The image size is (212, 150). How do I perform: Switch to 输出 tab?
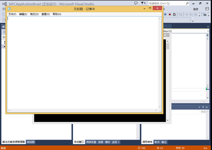click(x=164, y=142)
